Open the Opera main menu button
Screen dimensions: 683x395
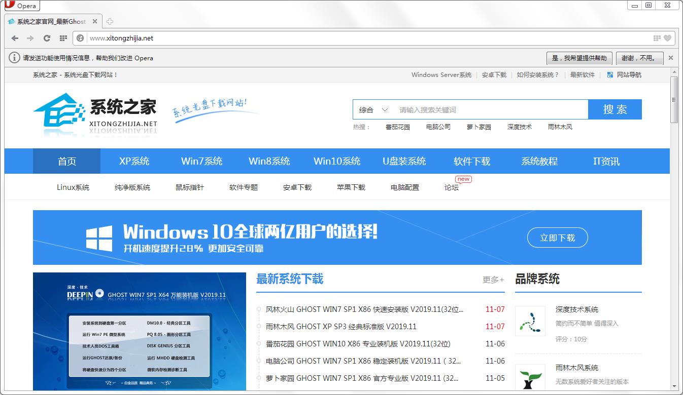point(21,6)
